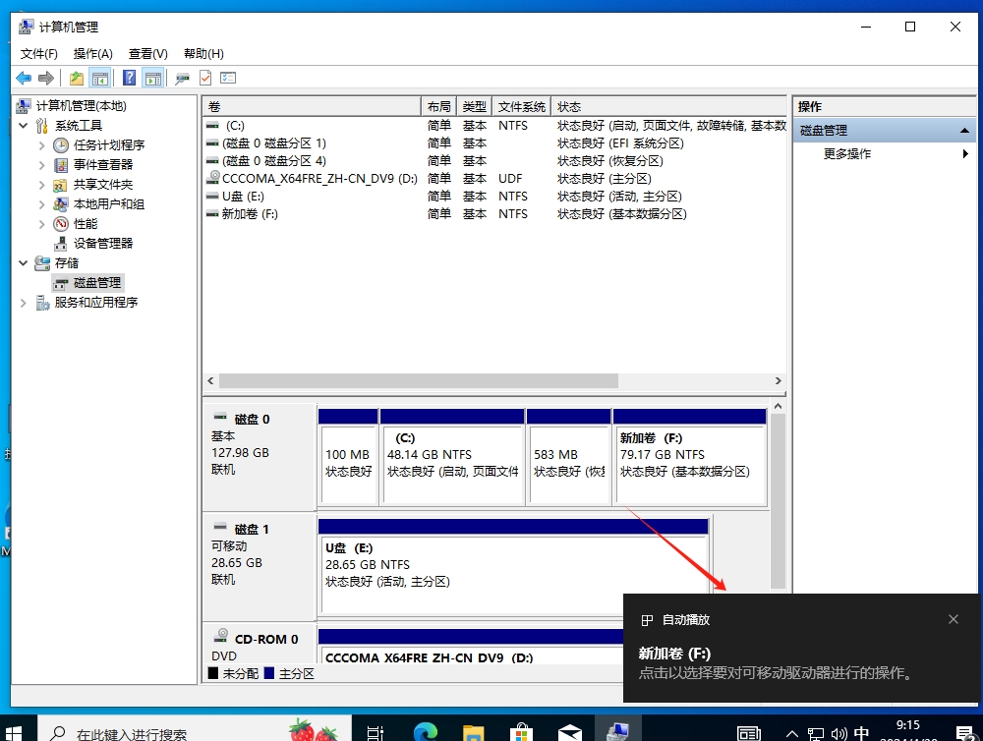Open 设备管理器 in the tree
The image size is (983, 741).
[103, 244]
